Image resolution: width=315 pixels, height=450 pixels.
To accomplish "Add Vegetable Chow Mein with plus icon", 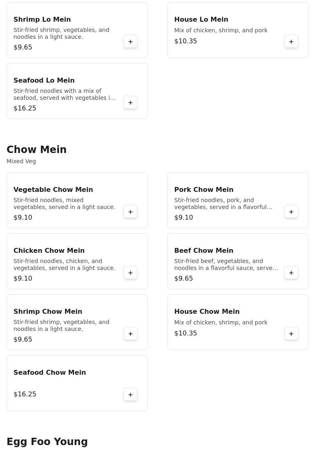I will pyautogui.click(x=130, y=212).
